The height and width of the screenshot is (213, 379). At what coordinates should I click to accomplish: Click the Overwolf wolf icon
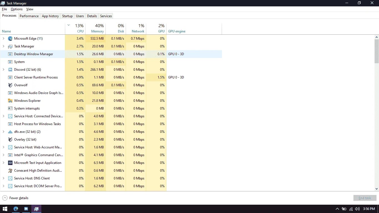(x=10, y=85)
